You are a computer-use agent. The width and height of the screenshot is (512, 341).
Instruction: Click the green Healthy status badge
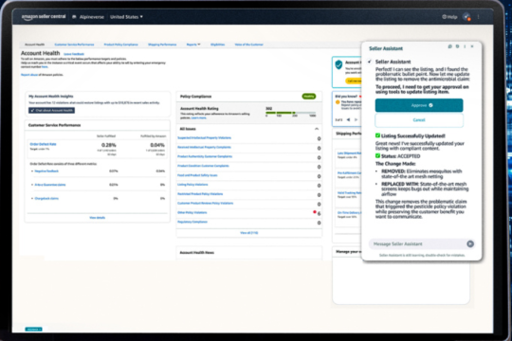click(308, 97)
